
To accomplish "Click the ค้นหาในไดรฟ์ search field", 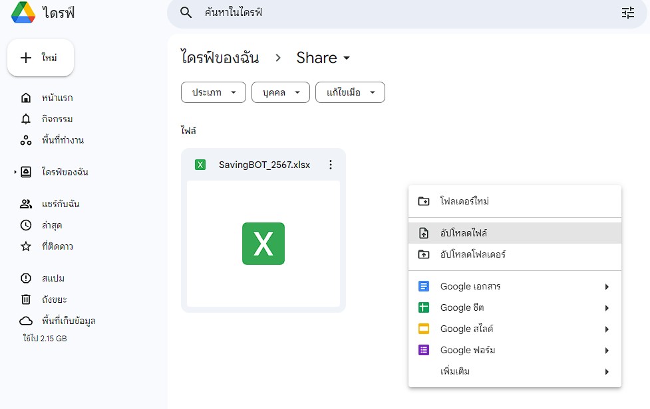I will click(399, 13).
